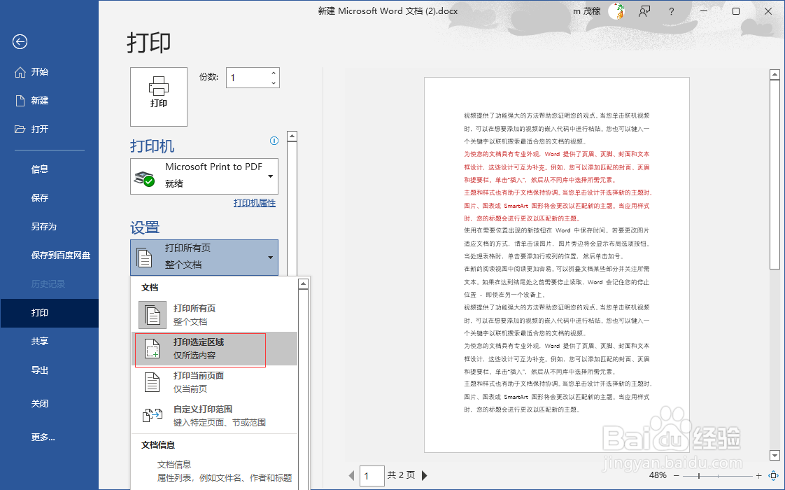Click the preview scrollbar down arrow
Image resolution: width=785 pixels, height=490 pixels.
775,456
